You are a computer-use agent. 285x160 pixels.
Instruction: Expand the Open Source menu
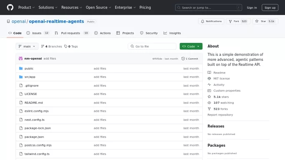point(98,7)
